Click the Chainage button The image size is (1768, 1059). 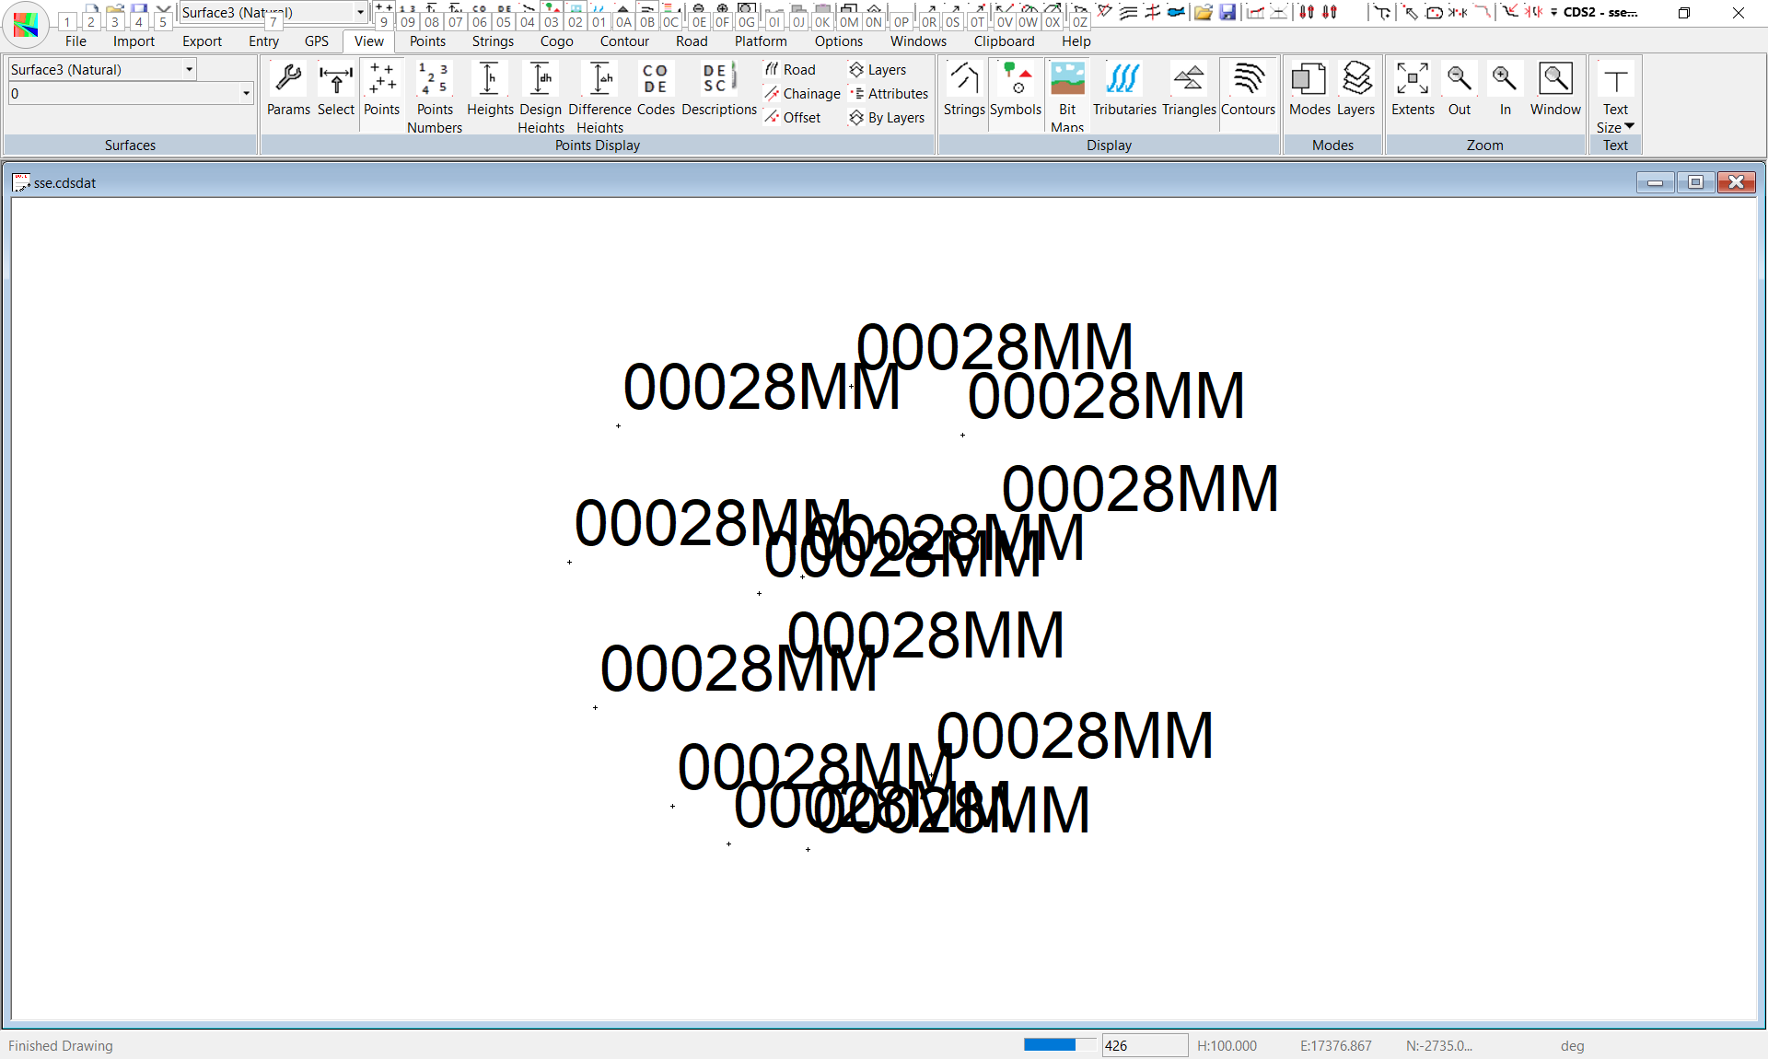click(x=802, y=93)
